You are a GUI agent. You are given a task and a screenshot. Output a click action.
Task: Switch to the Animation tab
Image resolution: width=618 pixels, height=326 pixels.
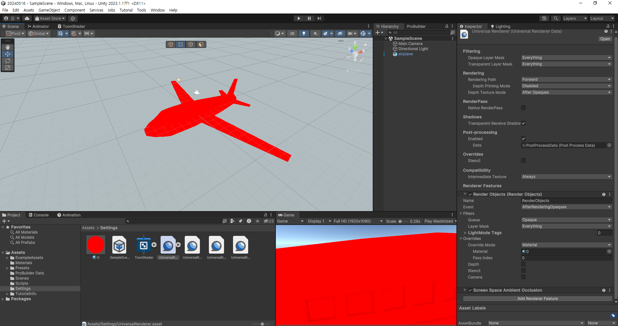click(x=69, y=215)
